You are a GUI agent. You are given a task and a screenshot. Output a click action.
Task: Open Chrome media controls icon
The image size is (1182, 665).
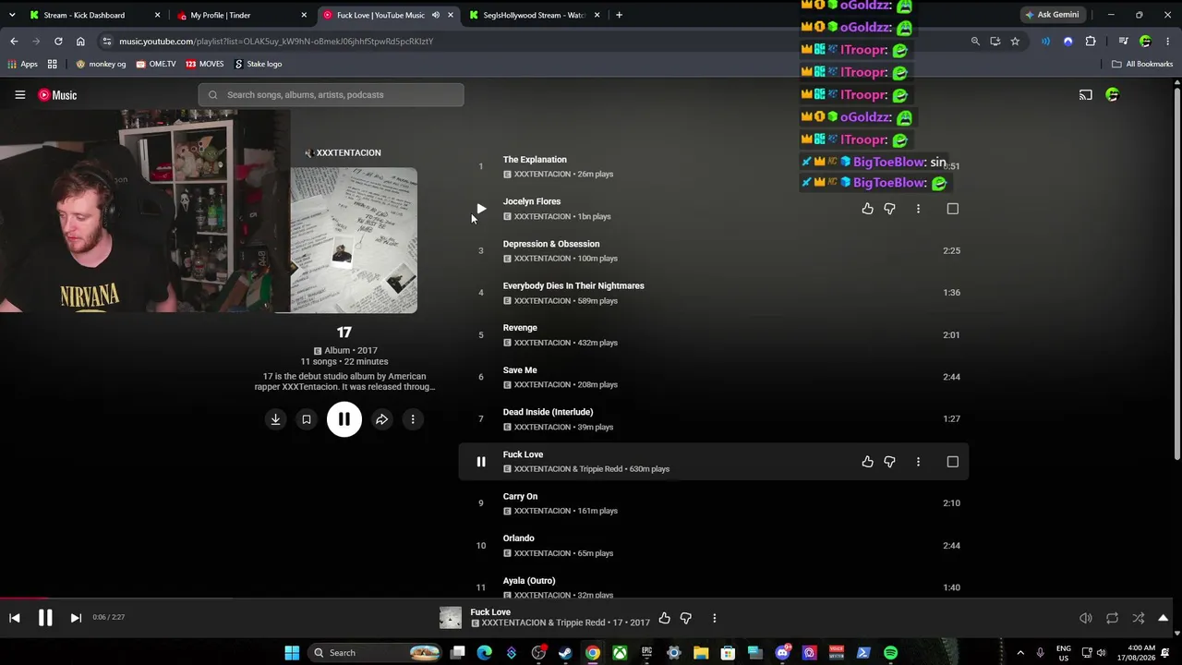point(1123,42)
